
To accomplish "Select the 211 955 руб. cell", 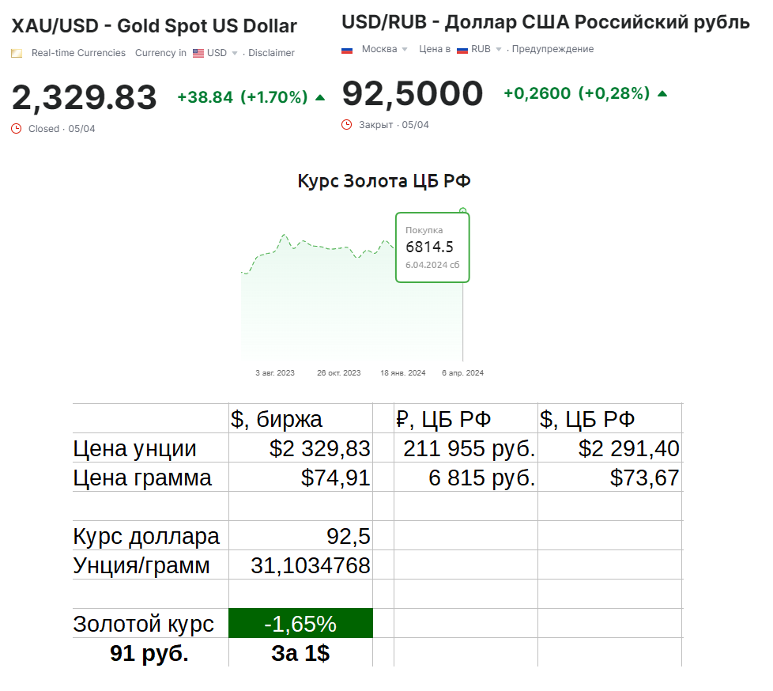I will click(466, 447).
